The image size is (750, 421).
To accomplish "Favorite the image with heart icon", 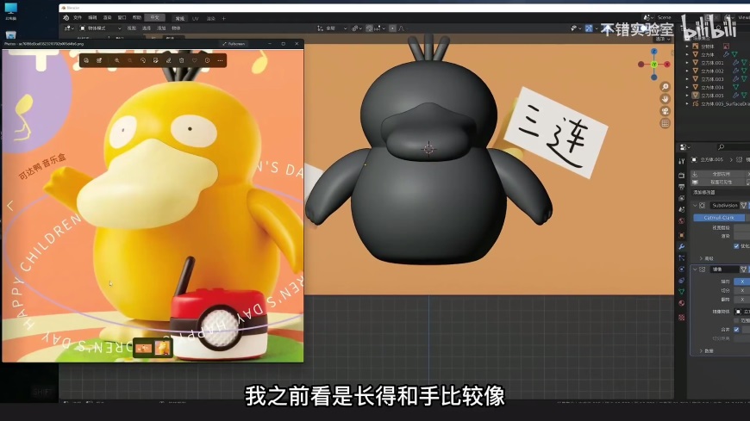I will (194, 60).
